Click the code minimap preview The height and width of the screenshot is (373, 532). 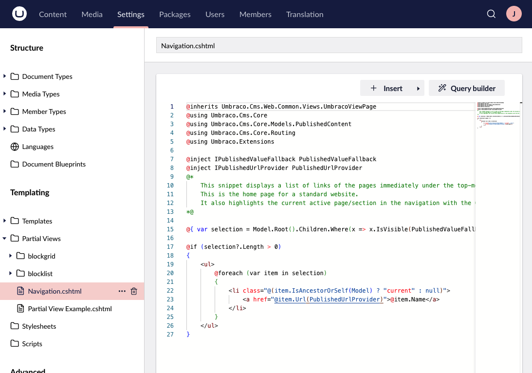pos(498,115)
